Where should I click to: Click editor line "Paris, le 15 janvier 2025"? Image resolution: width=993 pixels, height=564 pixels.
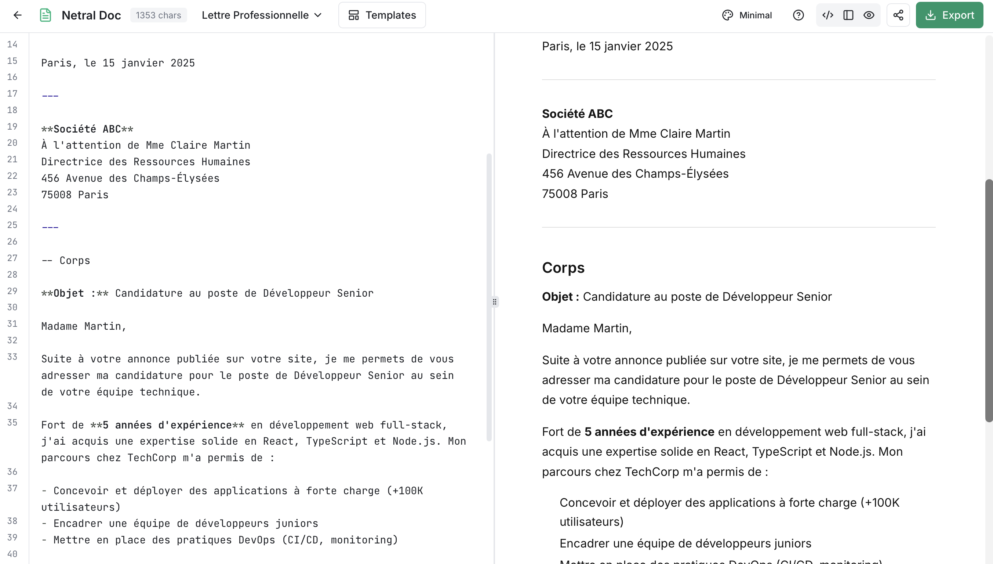(x=118, y=63)
